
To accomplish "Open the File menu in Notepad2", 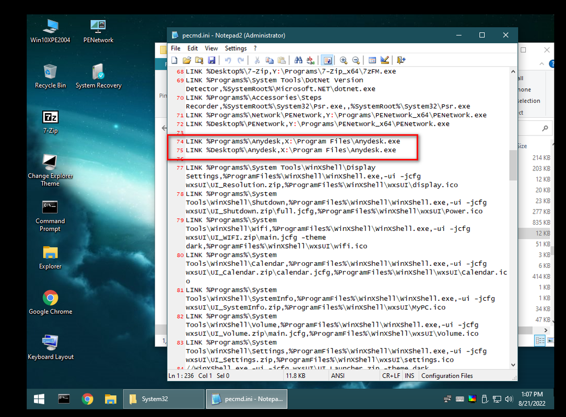I will click(x=175, y=48).
